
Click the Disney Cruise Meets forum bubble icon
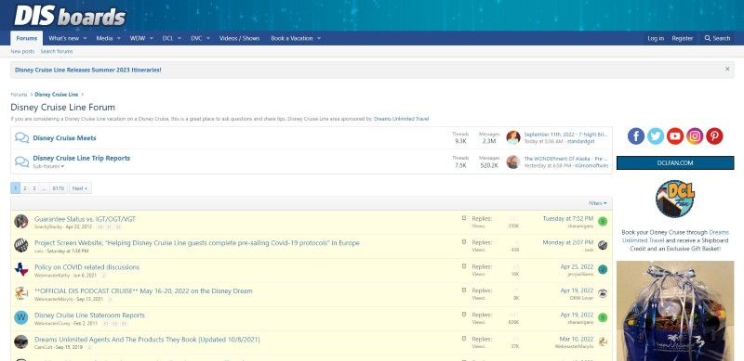pos(21,138)
